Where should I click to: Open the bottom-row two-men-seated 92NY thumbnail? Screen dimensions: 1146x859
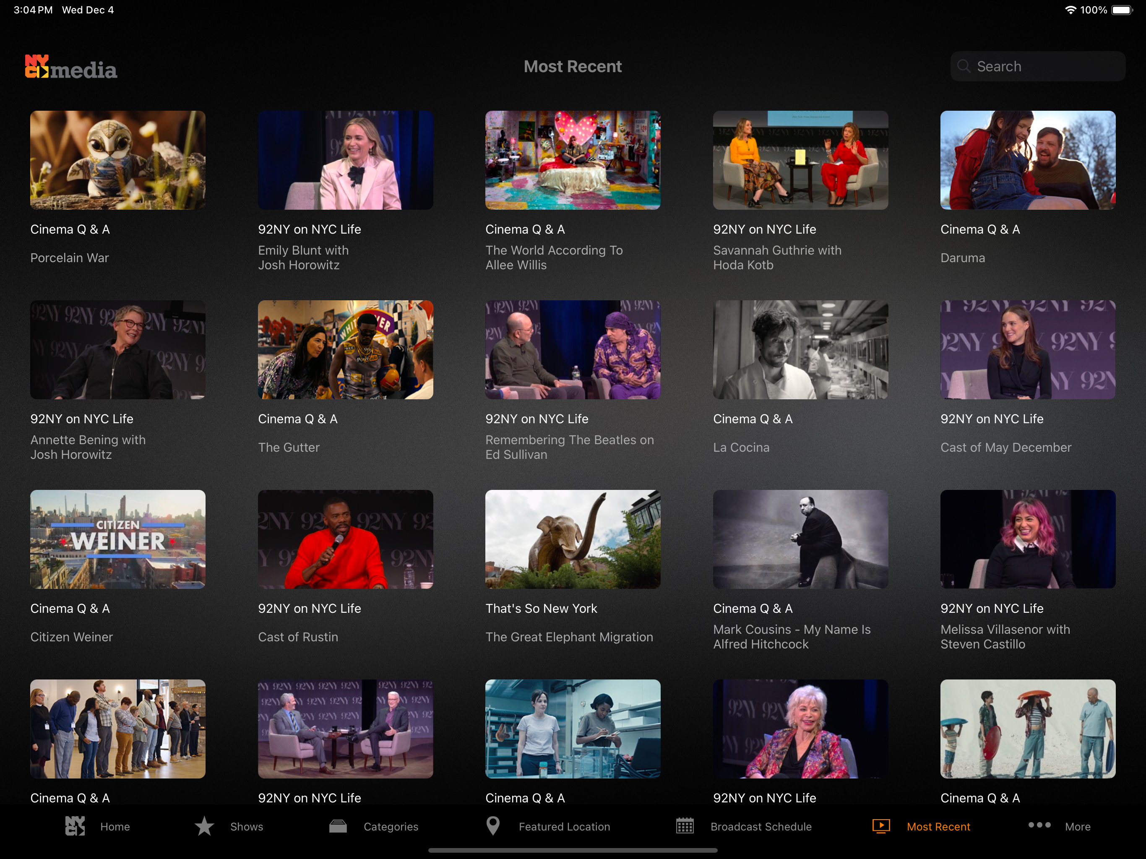pos(346,729)
